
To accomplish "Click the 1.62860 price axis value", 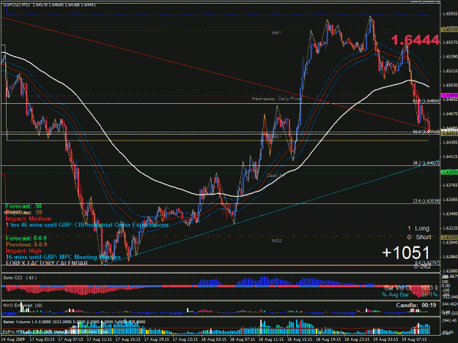I will pyautogui.click(x=450, y=257).
